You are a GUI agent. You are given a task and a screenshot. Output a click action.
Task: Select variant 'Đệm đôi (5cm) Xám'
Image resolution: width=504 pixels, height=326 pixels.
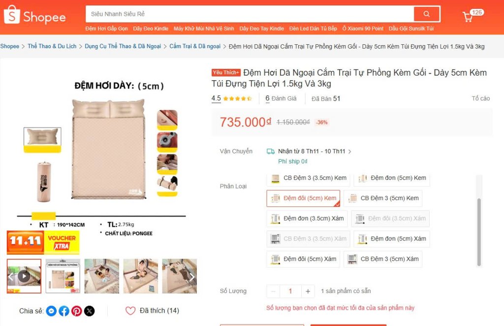tap(303, 259)
